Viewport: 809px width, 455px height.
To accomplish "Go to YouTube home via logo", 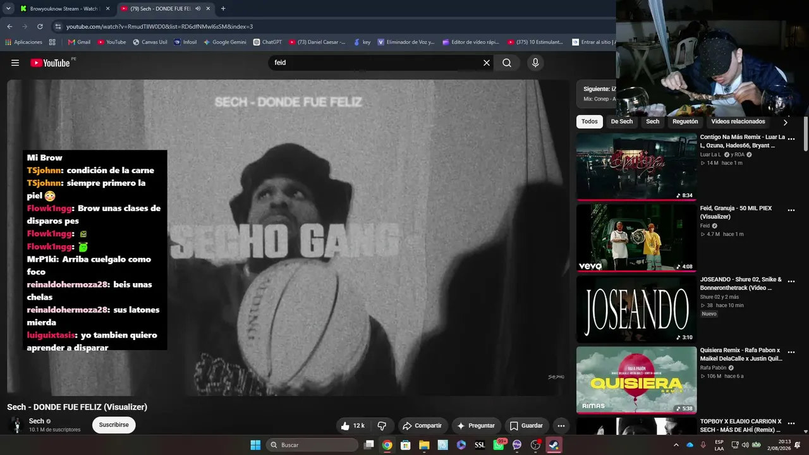I will click(50, 63).
